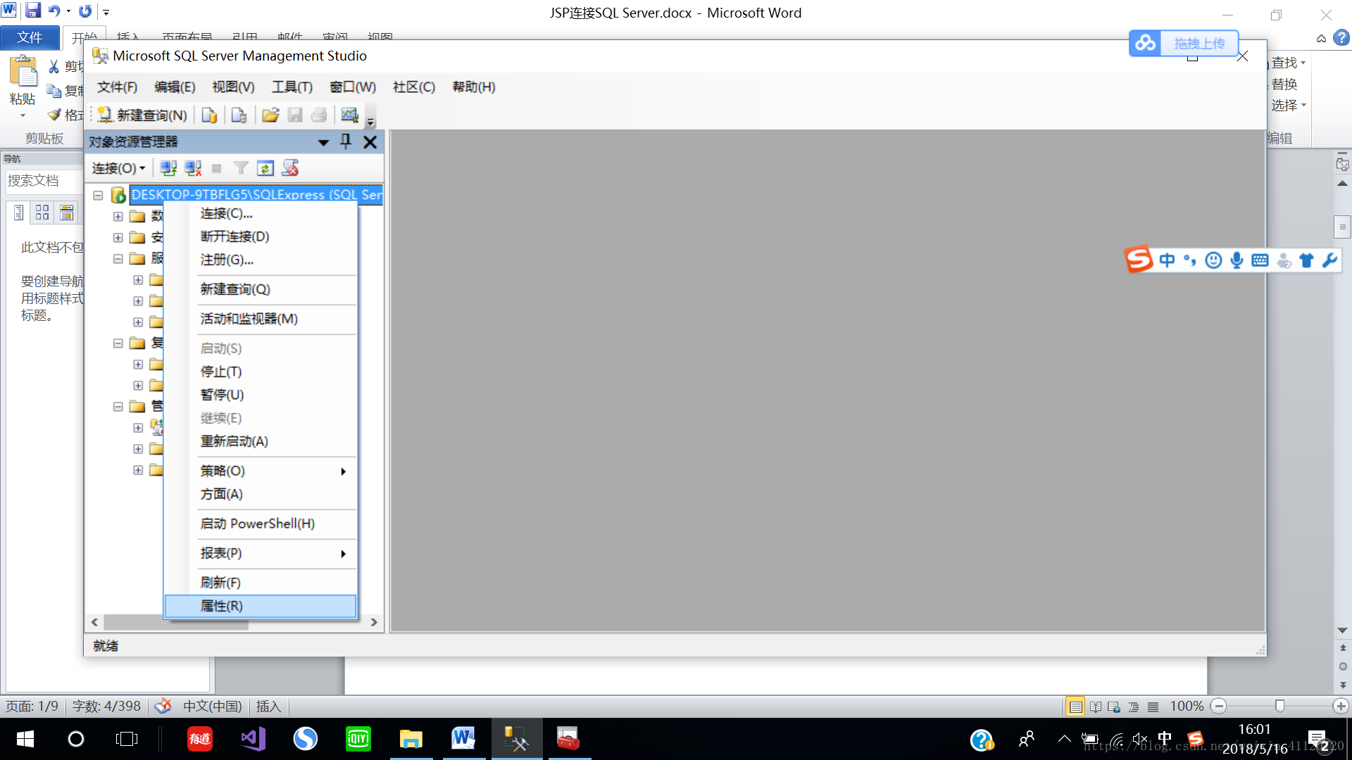Click the Disconnect icon with red X
Image resolution: width=1352 pixels, height=760 pixels.
pyautogui.click(x=193, y=168)
